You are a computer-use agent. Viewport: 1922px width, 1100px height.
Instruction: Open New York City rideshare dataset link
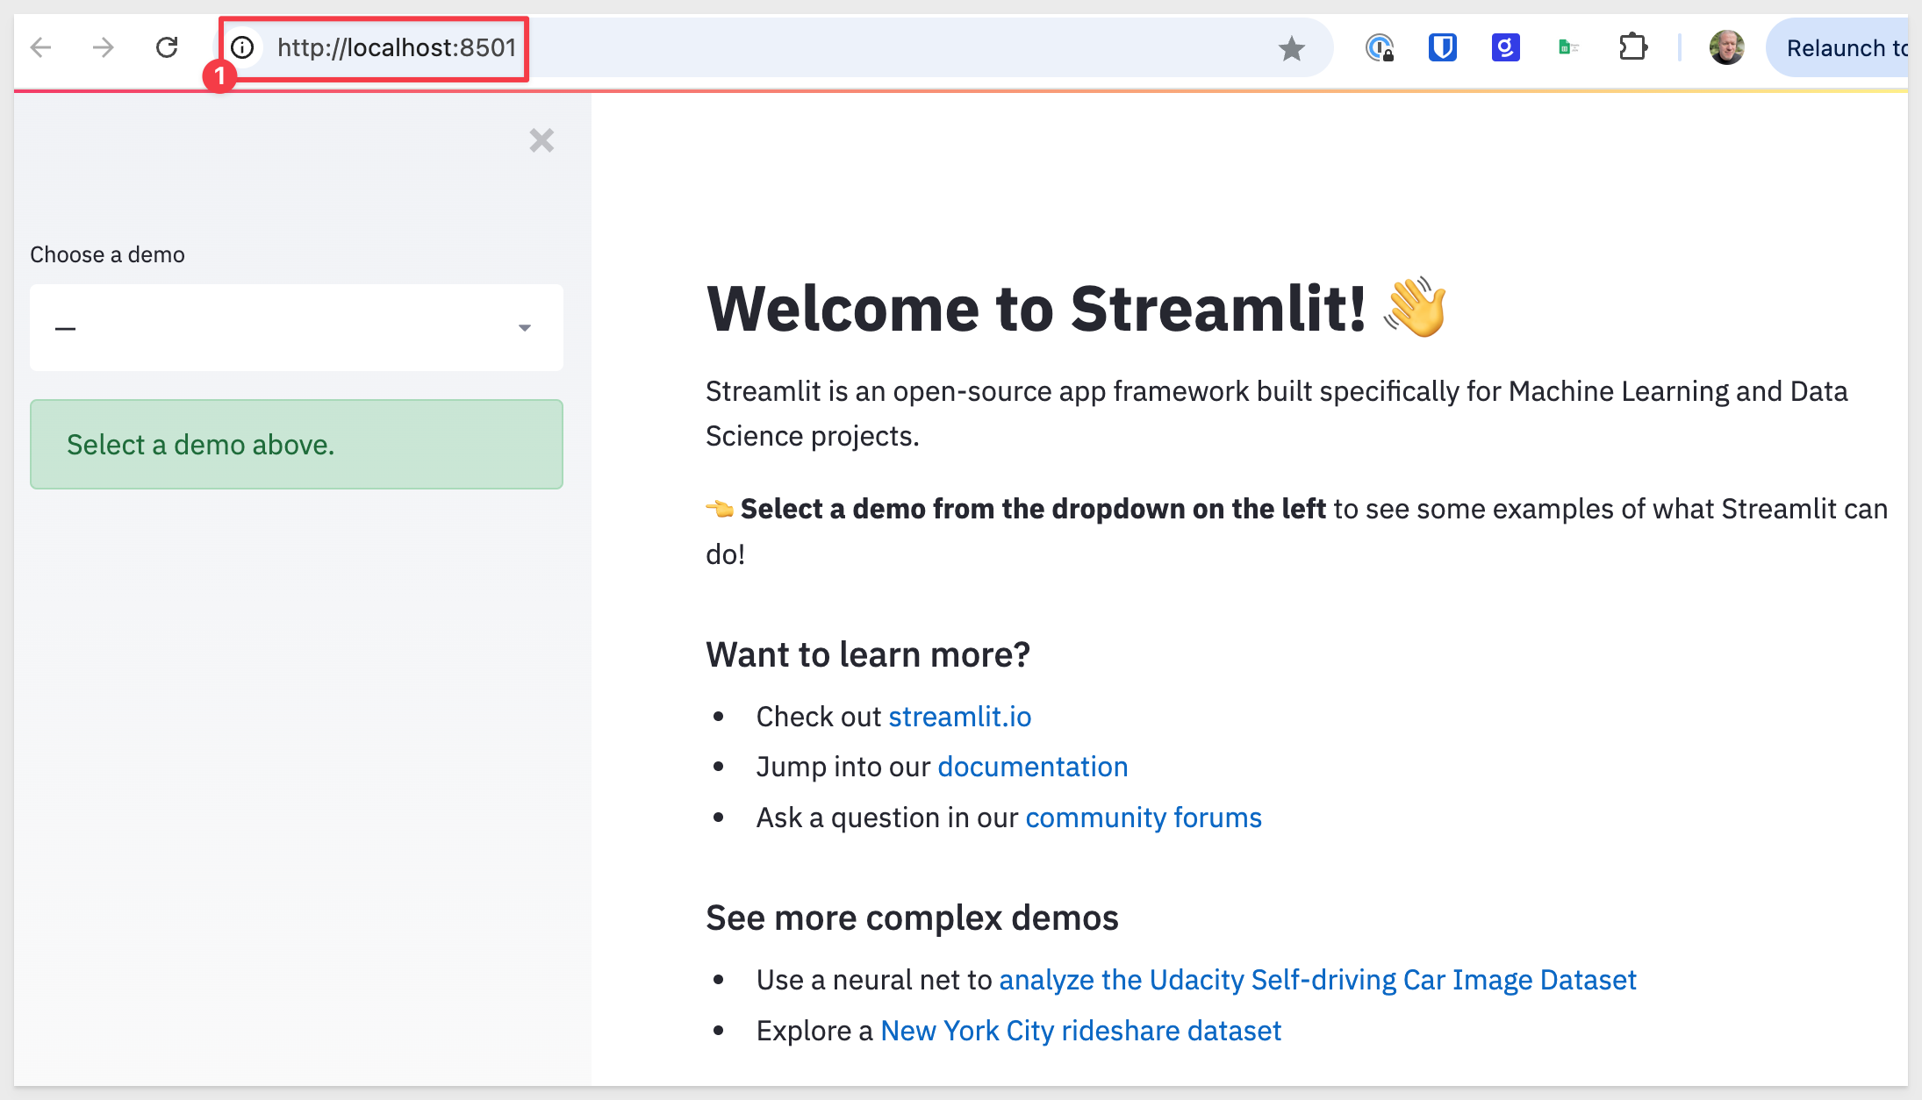1081,1031
